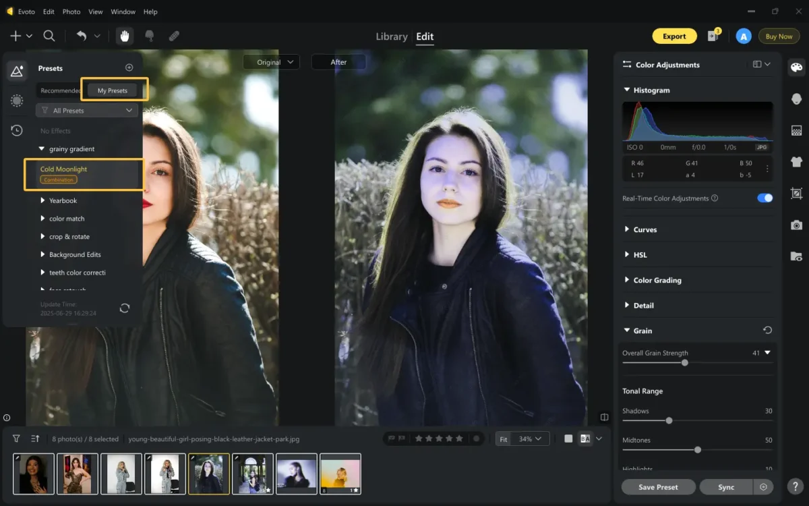This screenshot has width=809, height=506.
Task: Open the portrait retouch head icon
Action: click(x=796, y=99)
